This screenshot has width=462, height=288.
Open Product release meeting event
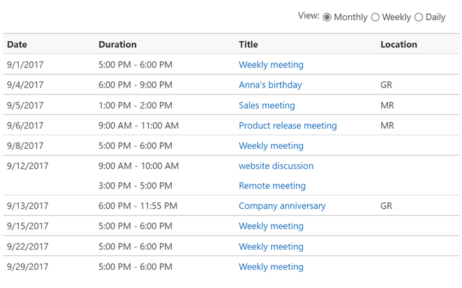[288, 126]
